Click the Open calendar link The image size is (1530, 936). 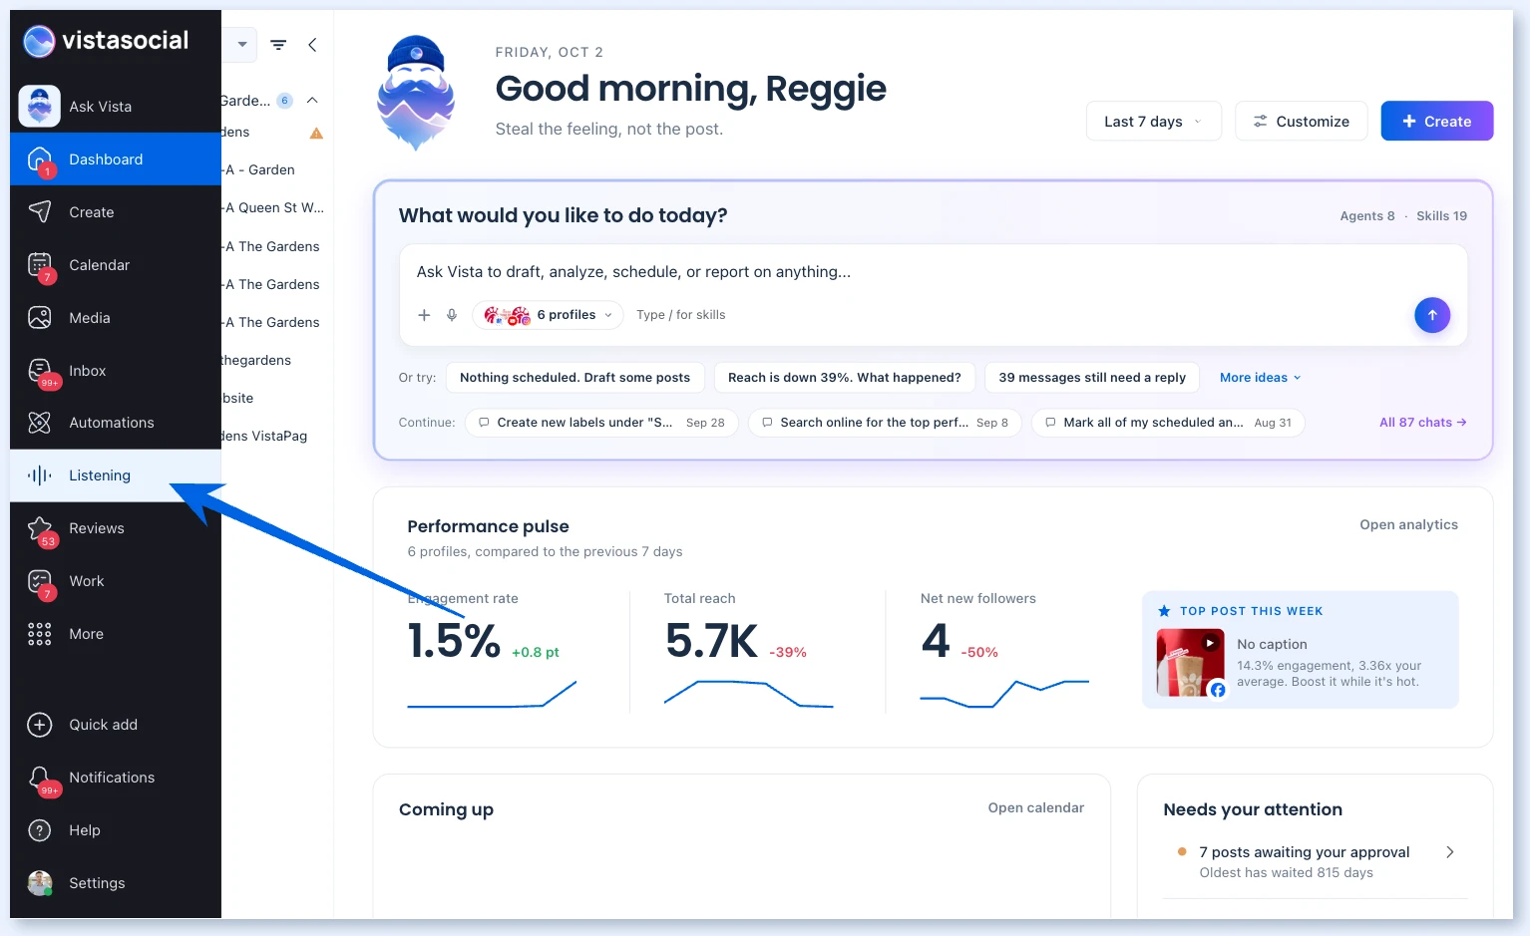click(x=1035, y=808)
